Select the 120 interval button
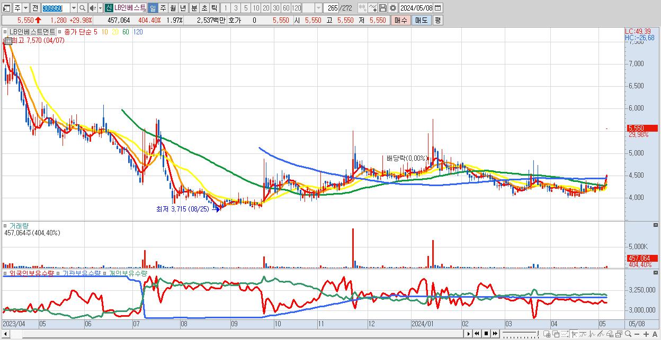Screen dimensions: 661x340 (296, 8)
